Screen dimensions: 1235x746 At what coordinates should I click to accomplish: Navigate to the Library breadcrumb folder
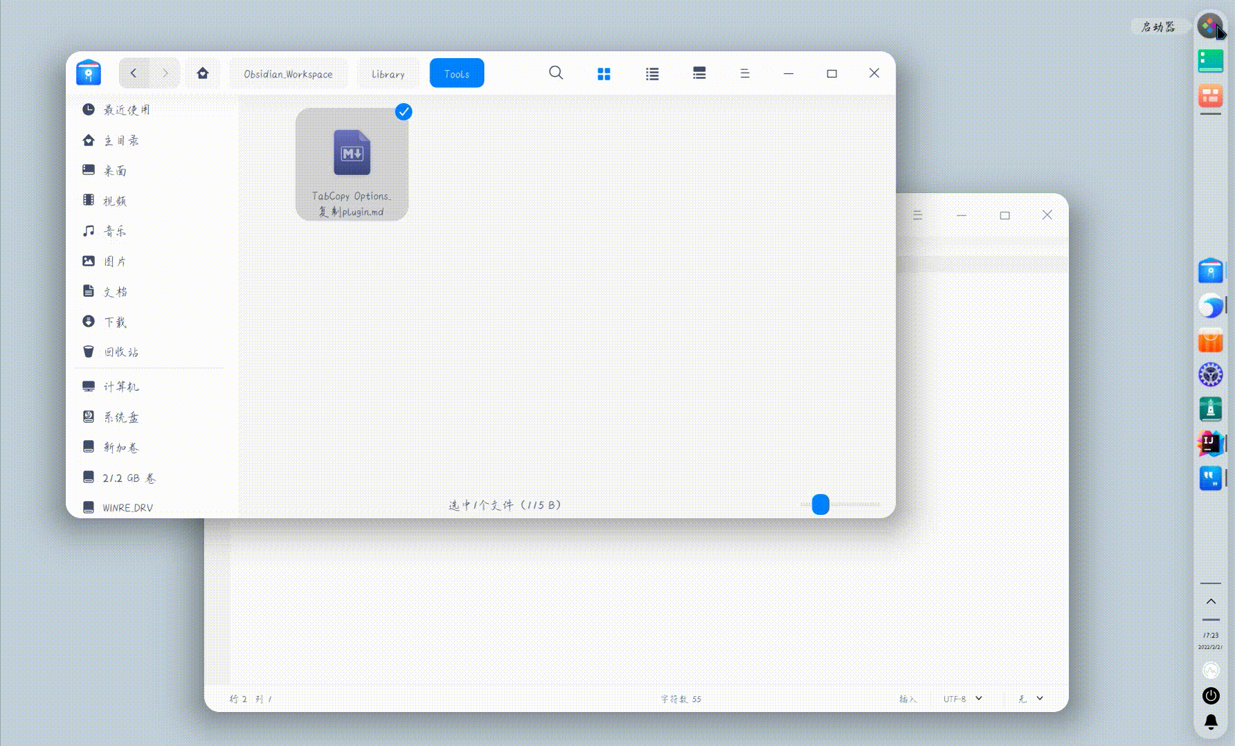click(388, 73)
